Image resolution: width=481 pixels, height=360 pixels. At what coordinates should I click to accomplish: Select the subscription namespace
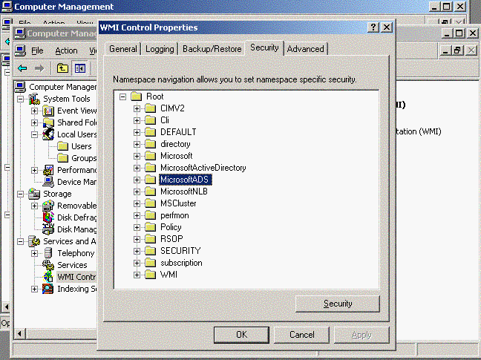tap(181, 263)
